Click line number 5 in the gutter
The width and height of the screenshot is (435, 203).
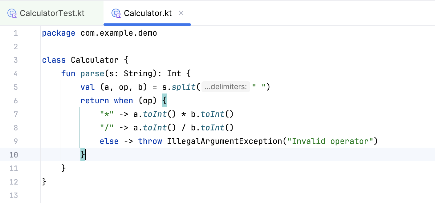coord(15,87)
